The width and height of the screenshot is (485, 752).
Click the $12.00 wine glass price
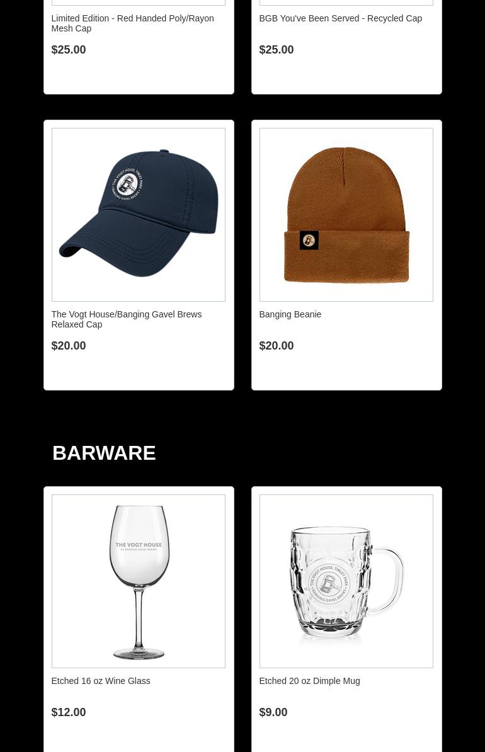point(68,712)
